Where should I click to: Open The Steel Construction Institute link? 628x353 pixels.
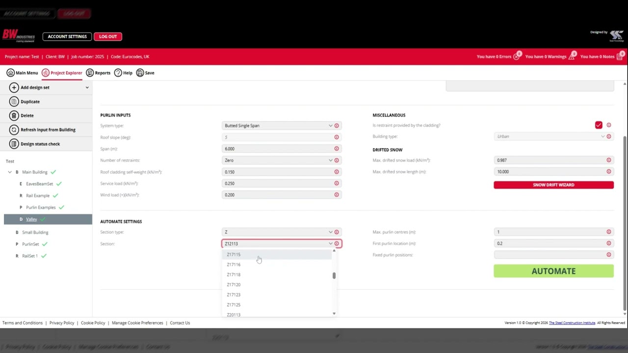[x=572, y=323]
